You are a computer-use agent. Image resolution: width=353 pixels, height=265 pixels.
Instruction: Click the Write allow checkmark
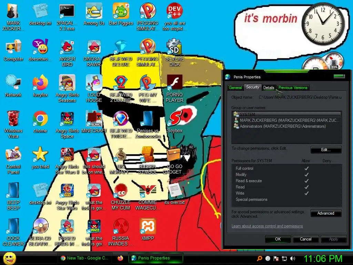tap(306, 193)
